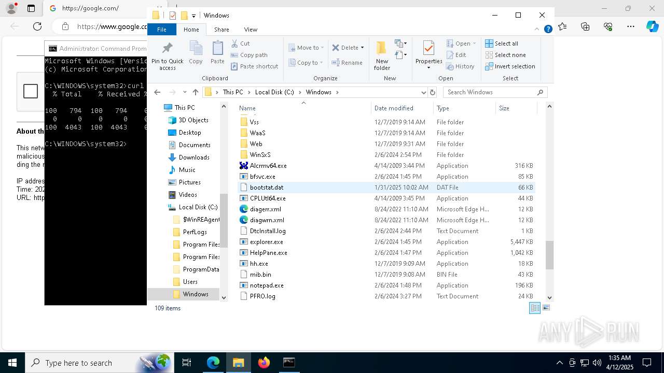This screenshot has width=664, height=373.
Task: Click Invert selection in the ribbon
Action: (x=510, y=66)
